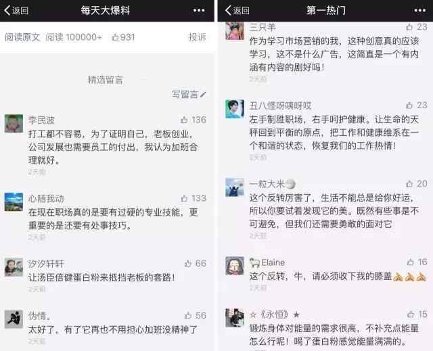Tap thumbs-up on 汐汐轩轩's comment
This screenshot has height=351, width=433.
click(x=188, y=263)
